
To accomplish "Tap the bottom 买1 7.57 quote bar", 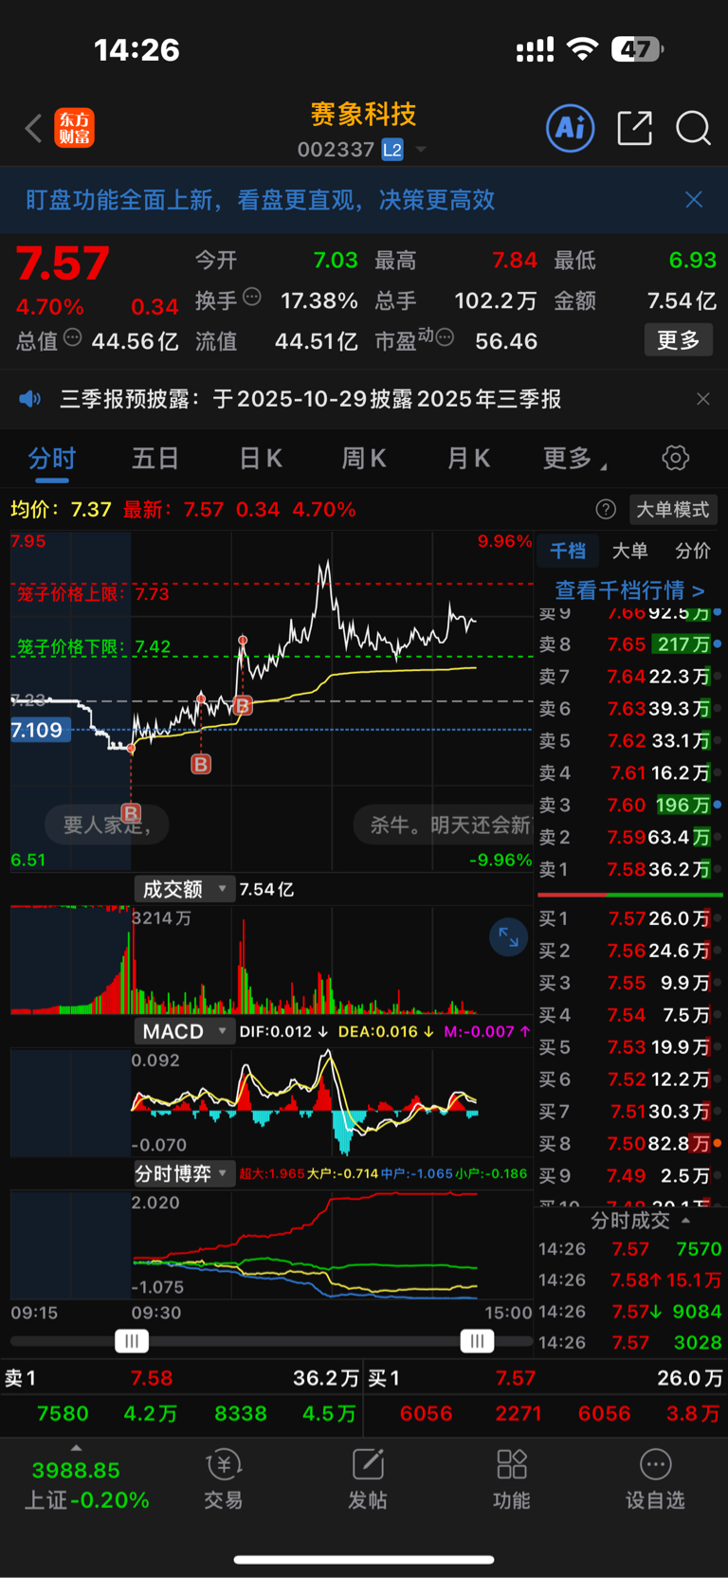I will (x=545, y=1378).
